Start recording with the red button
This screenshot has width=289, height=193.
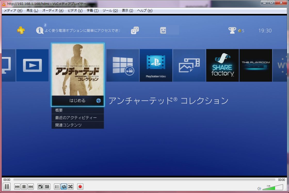(x=80, y=187)
